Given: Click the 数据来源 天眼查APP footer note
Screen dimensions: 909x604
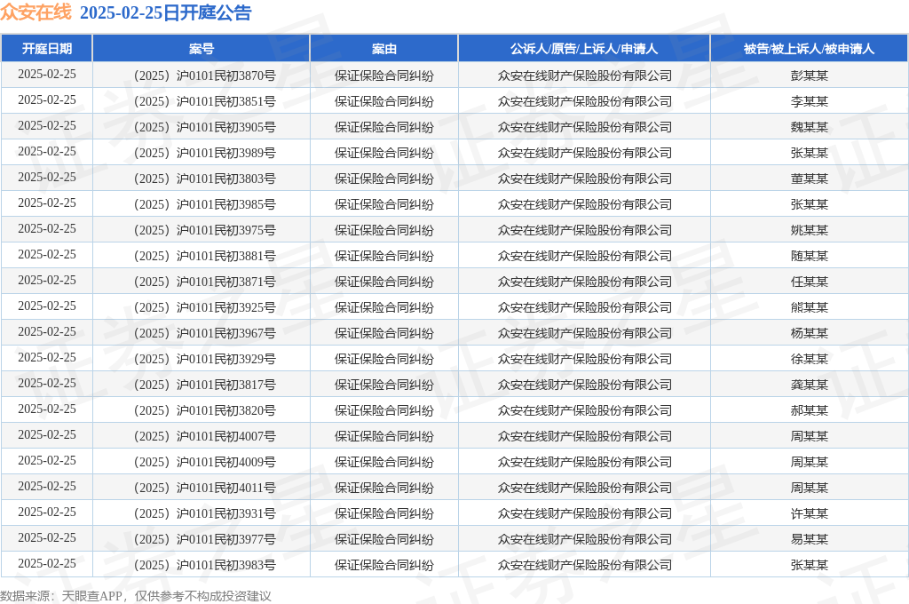Looking at the screenshot, I should click(136, 596).
